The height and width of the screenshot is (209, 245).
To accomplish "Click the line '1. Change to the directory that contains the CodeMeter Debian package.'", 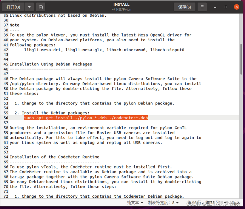I will pyautogui.click(x=99, y=196).
